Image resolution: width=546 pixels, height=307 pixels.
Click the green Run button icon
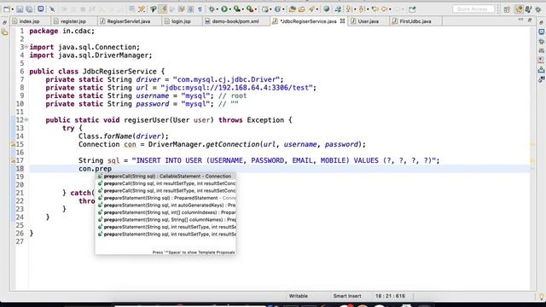224,9
